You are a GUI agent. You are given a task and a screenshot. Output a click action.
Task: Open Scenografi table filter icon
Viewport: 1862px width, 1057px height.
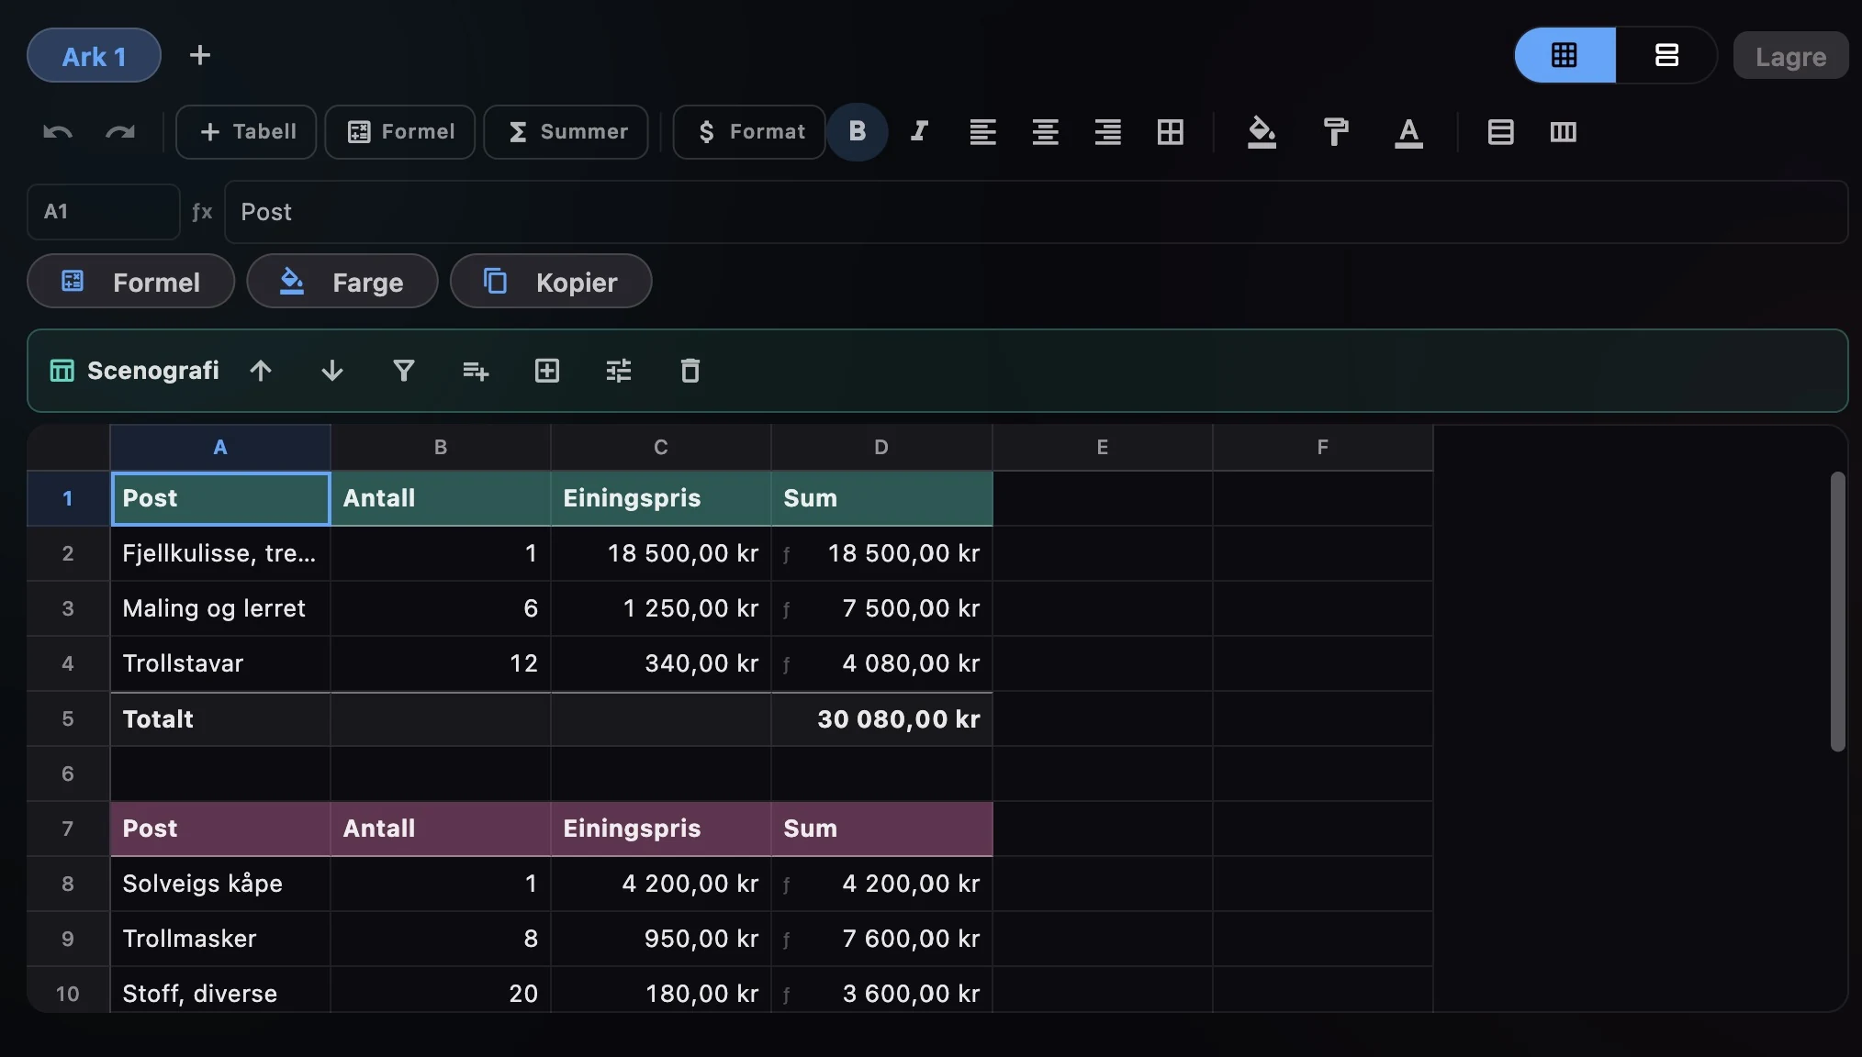404,371
